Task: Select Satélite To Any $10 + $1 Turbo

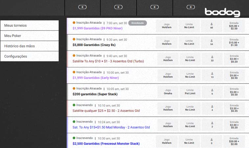Action: tap(108, 61)
